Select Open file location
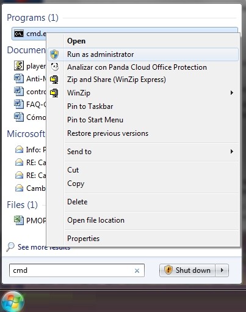 coord(96,220)
